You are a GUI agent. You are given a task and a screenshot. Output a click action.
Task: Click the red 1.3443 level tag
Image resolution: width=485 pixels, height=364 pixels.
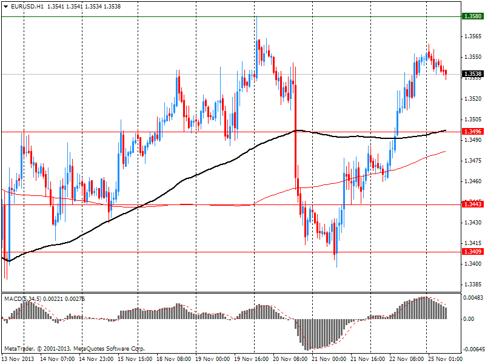click(x=472, y=204)
